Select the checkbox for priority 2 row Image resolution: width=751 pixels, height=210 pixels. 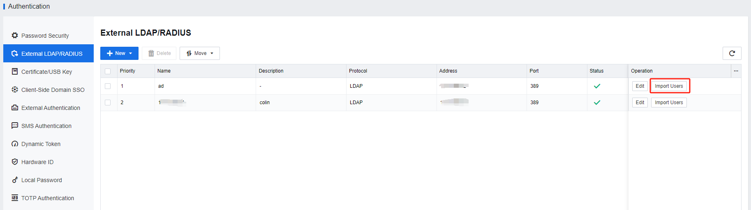(108, 103)
